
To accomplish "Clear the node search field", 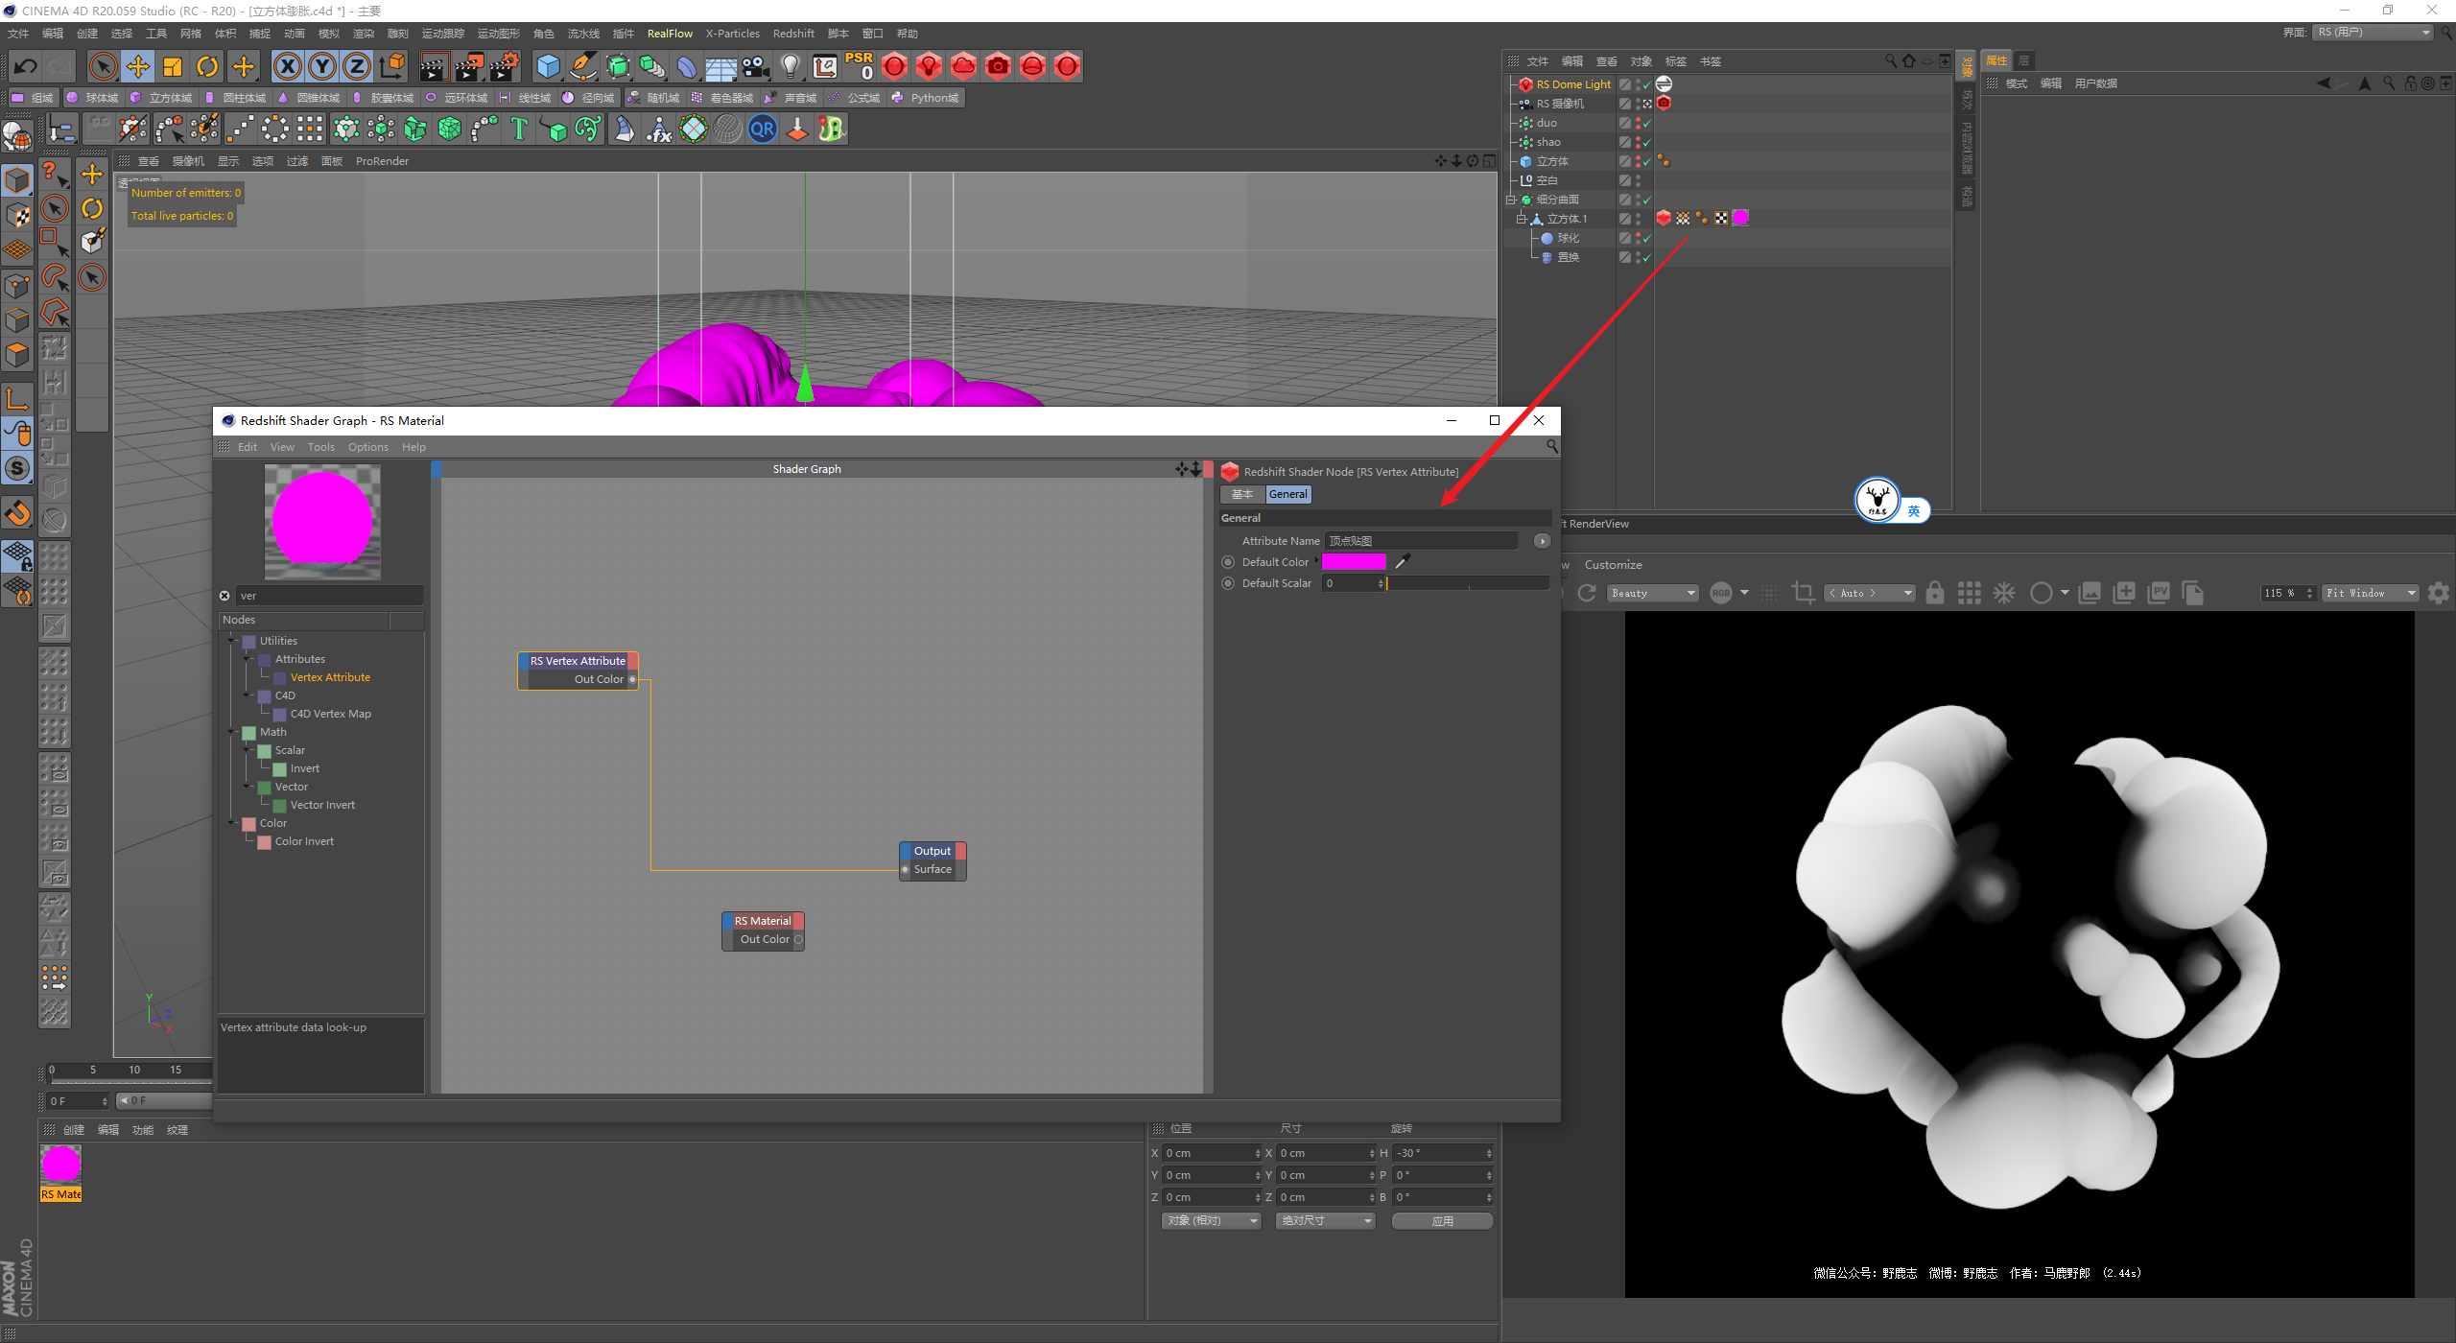I will pyautogui.click(x=224, y=596).
